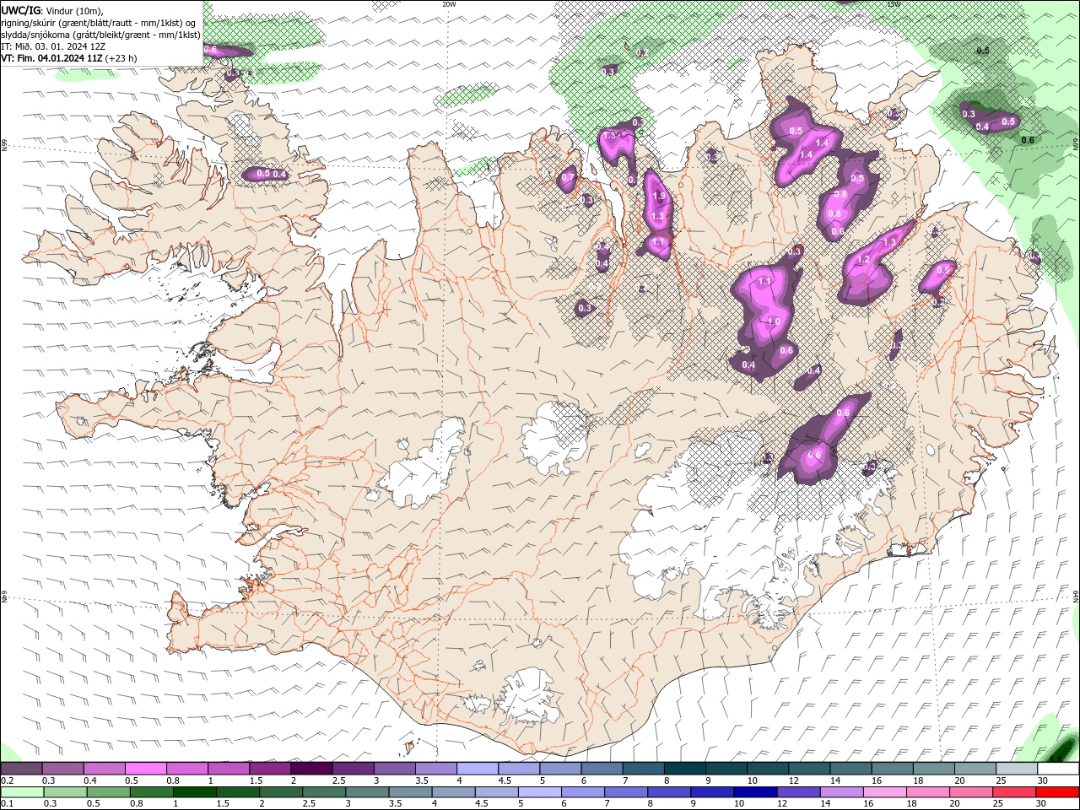Click the '0.7' snowfall value on the map
The width and height of the screenshot is (1080, 810).
(568, 178)
